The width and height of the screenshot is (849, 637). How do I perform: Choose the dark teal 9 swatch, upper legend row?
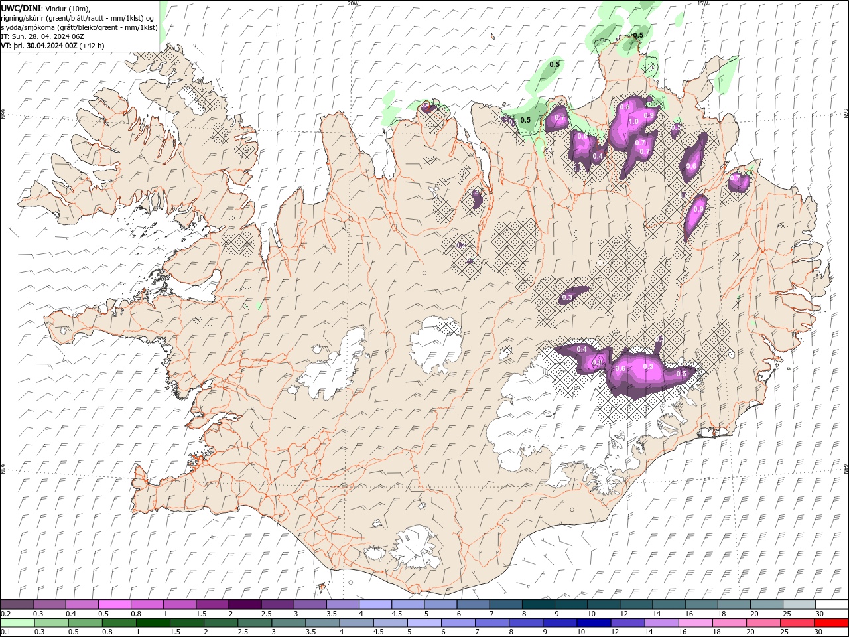pos(571,604)
